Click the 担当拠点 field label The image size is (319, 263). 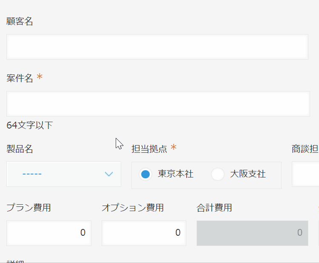pos(149,149)
